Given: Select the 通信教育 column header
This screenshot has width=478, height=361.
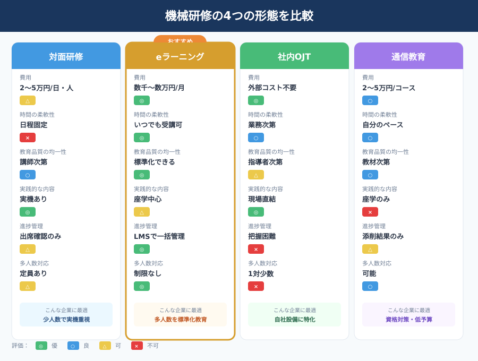Looking at the screenshot, I should [408, 56].
